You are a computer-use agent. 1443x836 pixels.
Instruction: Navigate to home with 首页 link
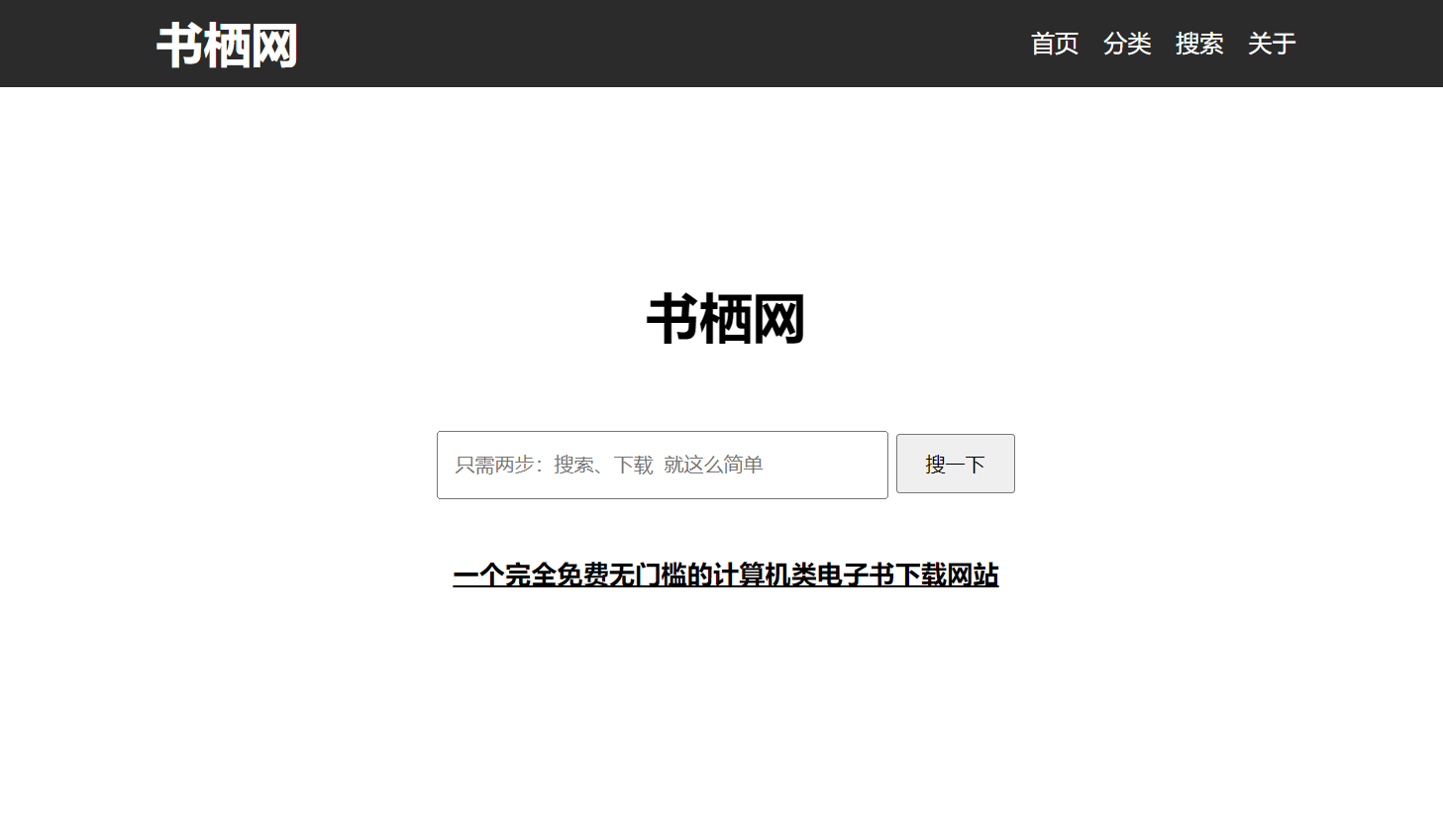[1054, 44]
